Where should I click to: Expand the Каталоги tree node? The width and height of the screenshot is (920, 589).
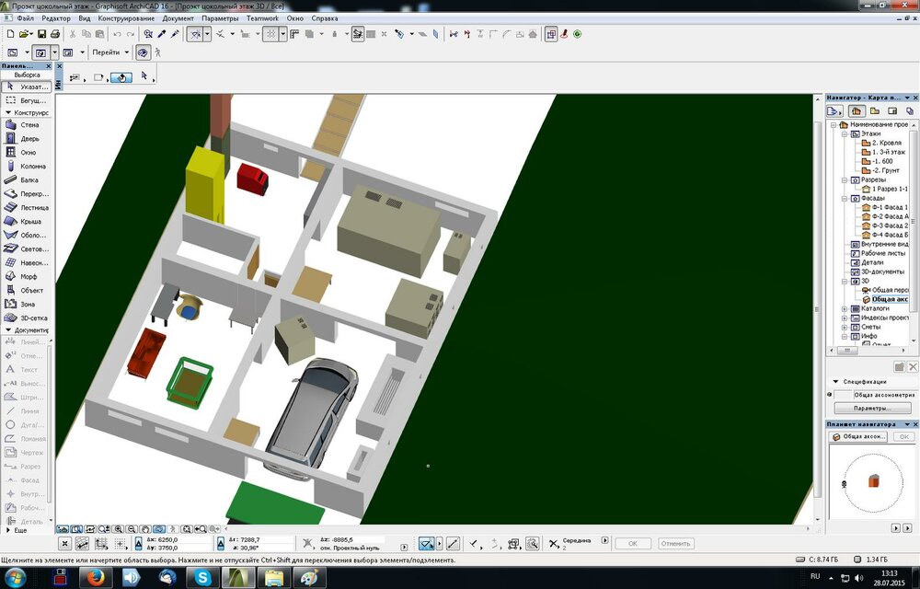click(845, 308)
